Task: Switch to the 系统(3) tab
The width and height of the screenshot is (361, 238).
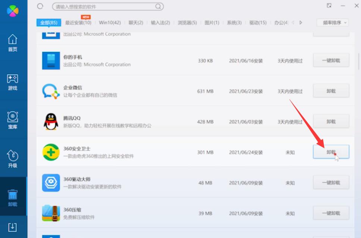Action: tap(234, 23)
